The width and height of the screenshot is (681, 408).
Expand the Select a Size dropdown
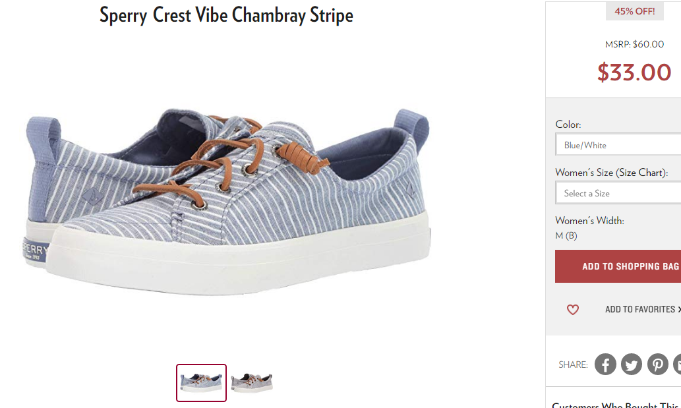pyautogui.click(x=618, y=192)
